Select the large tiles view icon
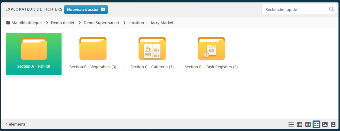 click(316, 124)
